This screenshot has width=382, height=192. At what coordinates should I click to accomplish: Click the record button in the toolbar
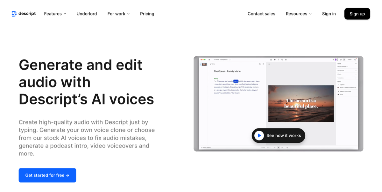pyautogui.click(x=275, y=60)
